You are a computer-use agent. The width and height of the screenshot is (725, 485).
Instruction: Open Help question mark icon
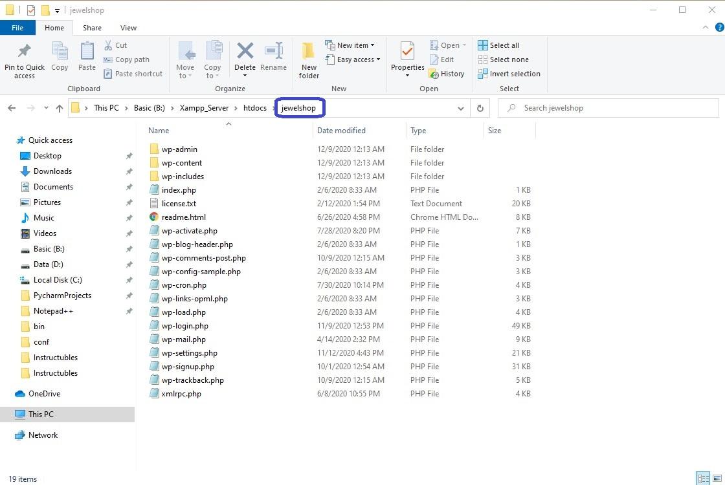click(719, 27)
